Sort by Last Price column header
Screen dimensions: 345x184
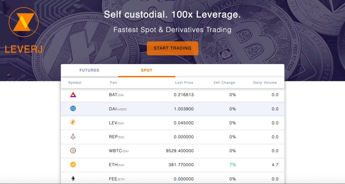pyautogui.click(x=184, y=83)
